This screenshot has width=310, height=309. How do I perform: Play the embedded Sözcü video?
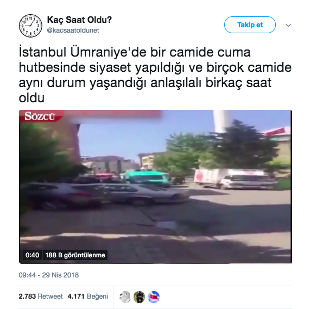[155, 187]
